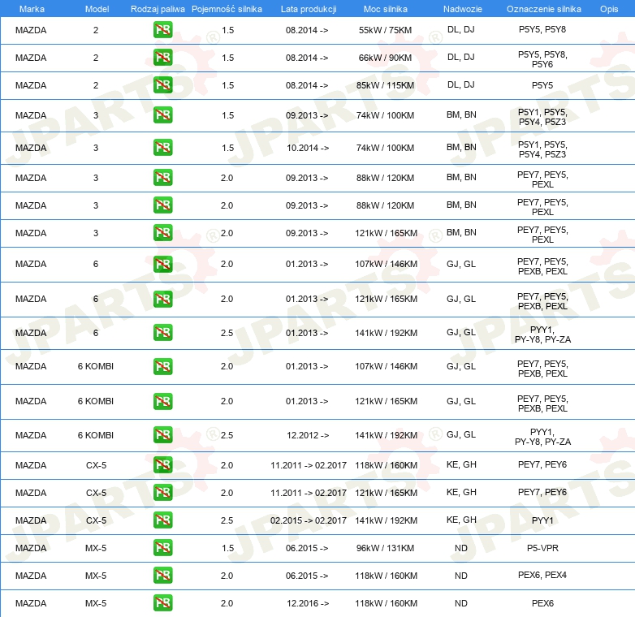Click body code 'DL, DJ' in 85kW row
The image size is (635, 617).
(x=461, y=84)
